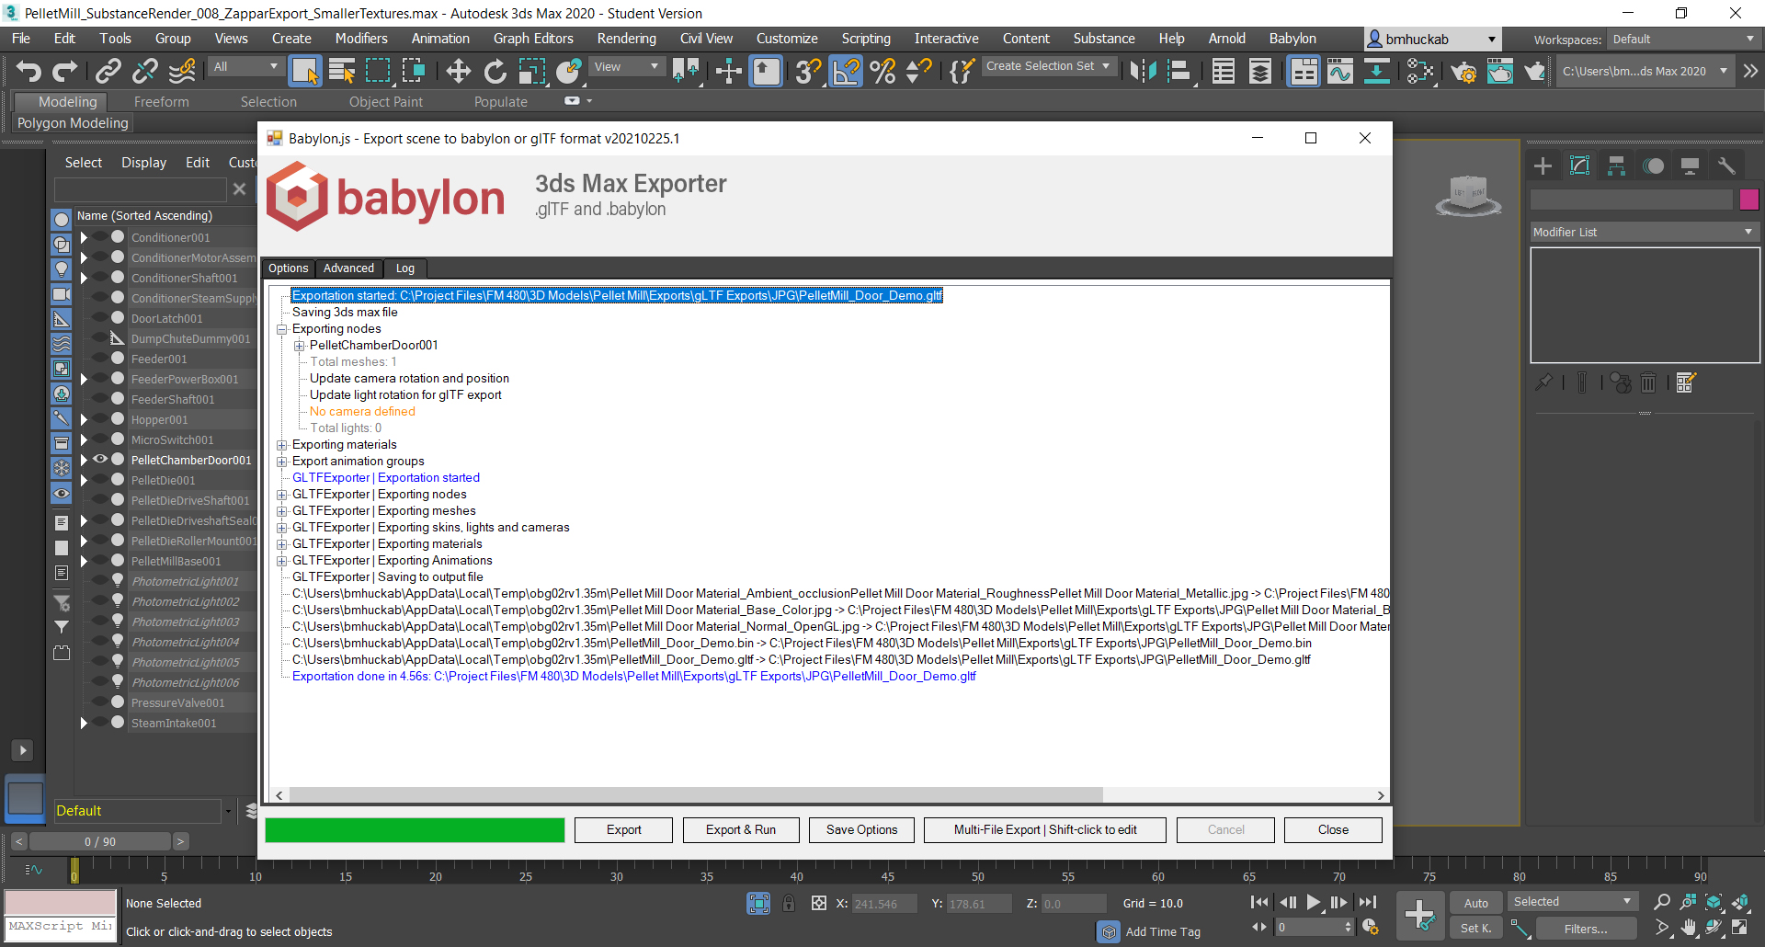This screenshot has width=1765, height=947.
Task: Click the log horizontal scrollbar
Action: [696, 795]
